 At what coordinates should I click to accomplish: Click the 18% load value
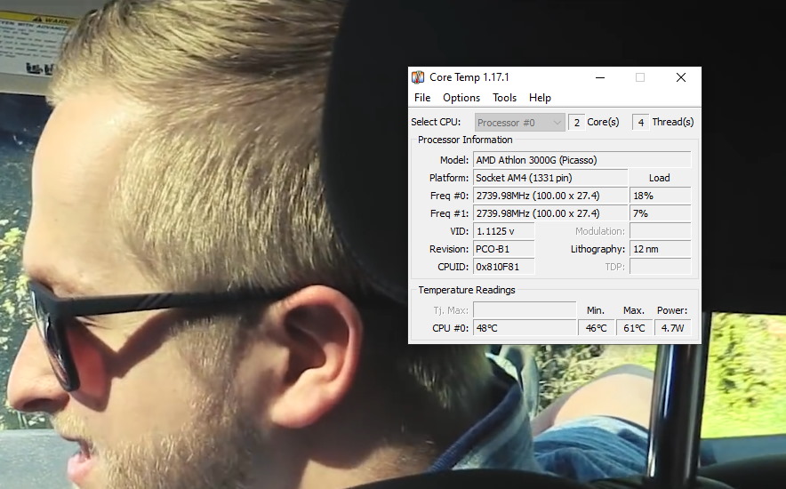pos(660,196)
